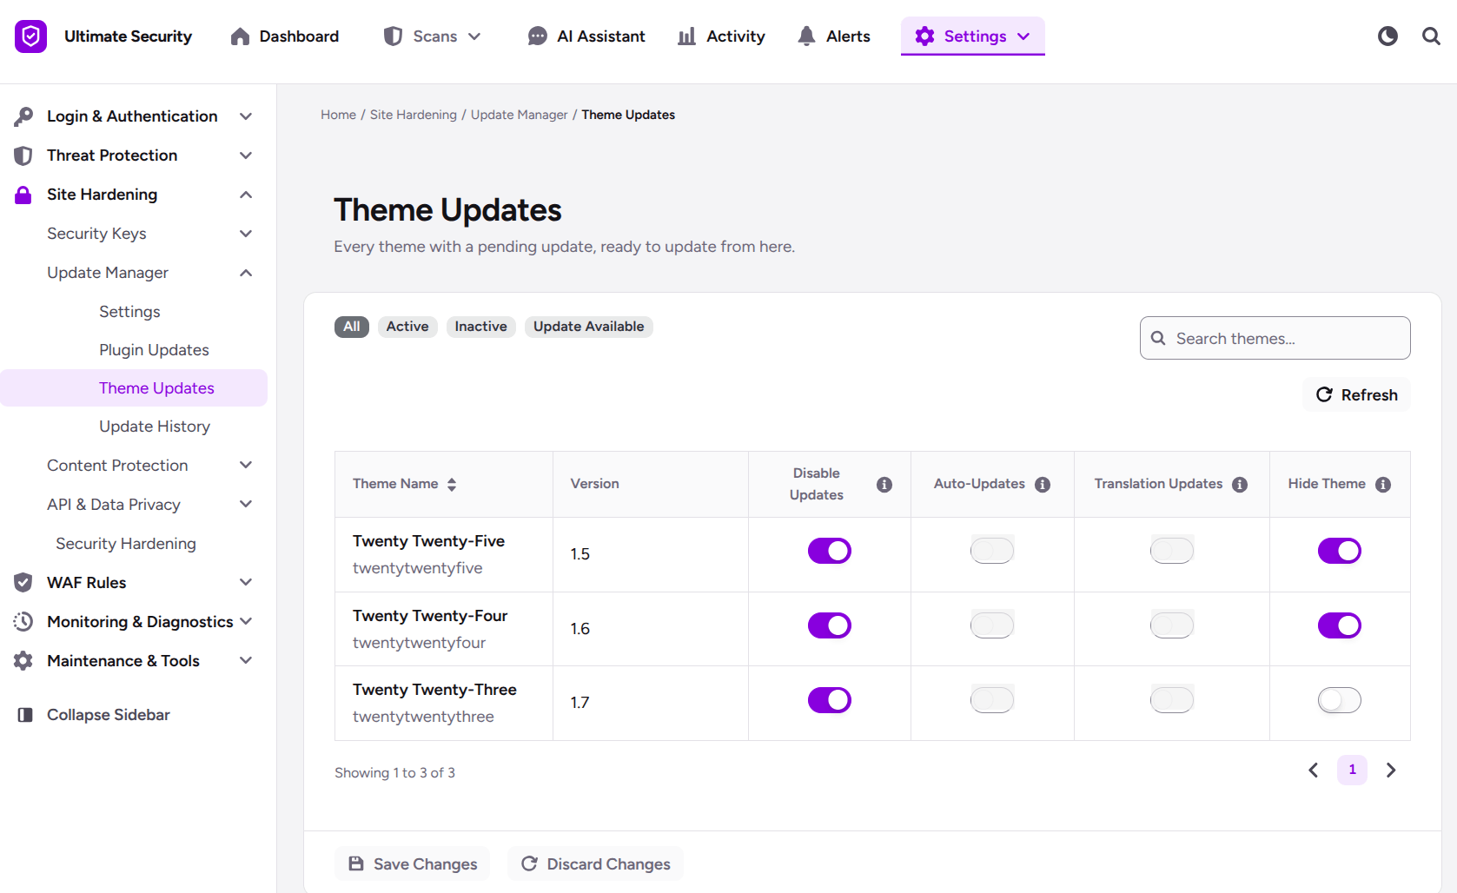
Task: Click the Hide Theme info icon
Action: pos(1383,485)
